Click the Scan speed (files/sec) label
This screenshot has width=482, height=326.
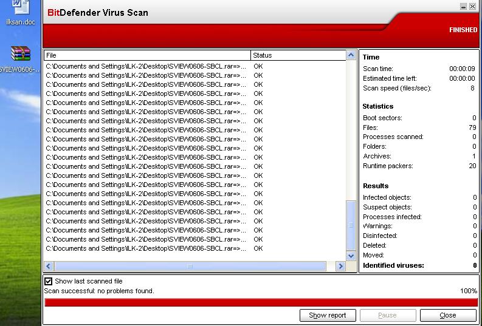tap(397, 88)
